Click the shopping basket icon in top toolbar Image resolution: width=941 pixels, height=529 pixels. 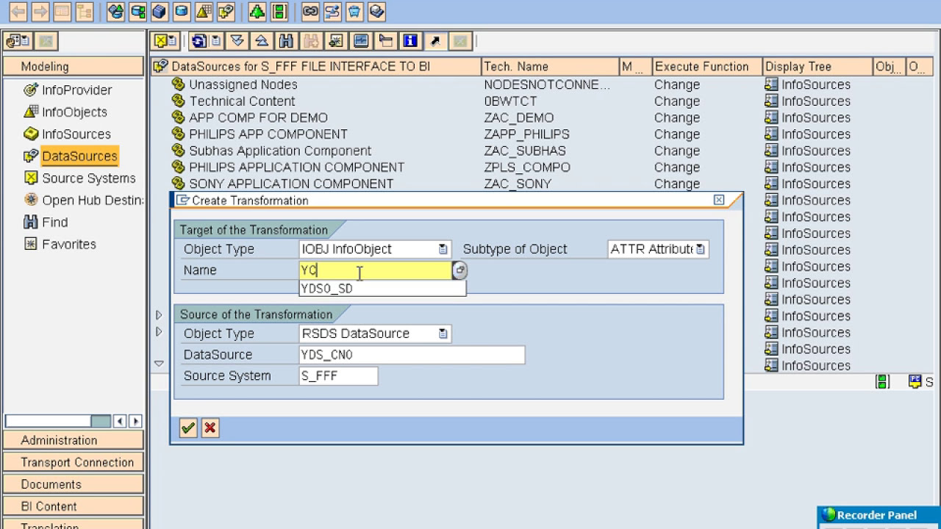(355, 12)
